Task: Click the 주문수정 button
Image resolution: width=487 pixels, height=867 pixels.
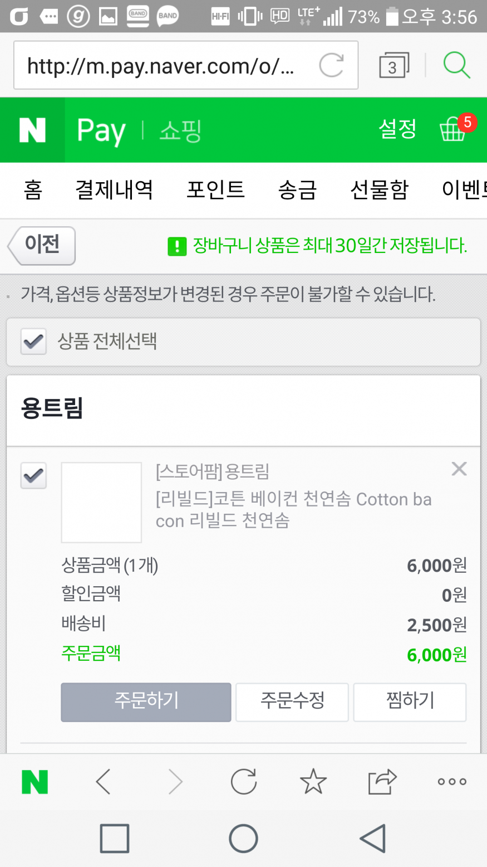Action: click(292, 702)
